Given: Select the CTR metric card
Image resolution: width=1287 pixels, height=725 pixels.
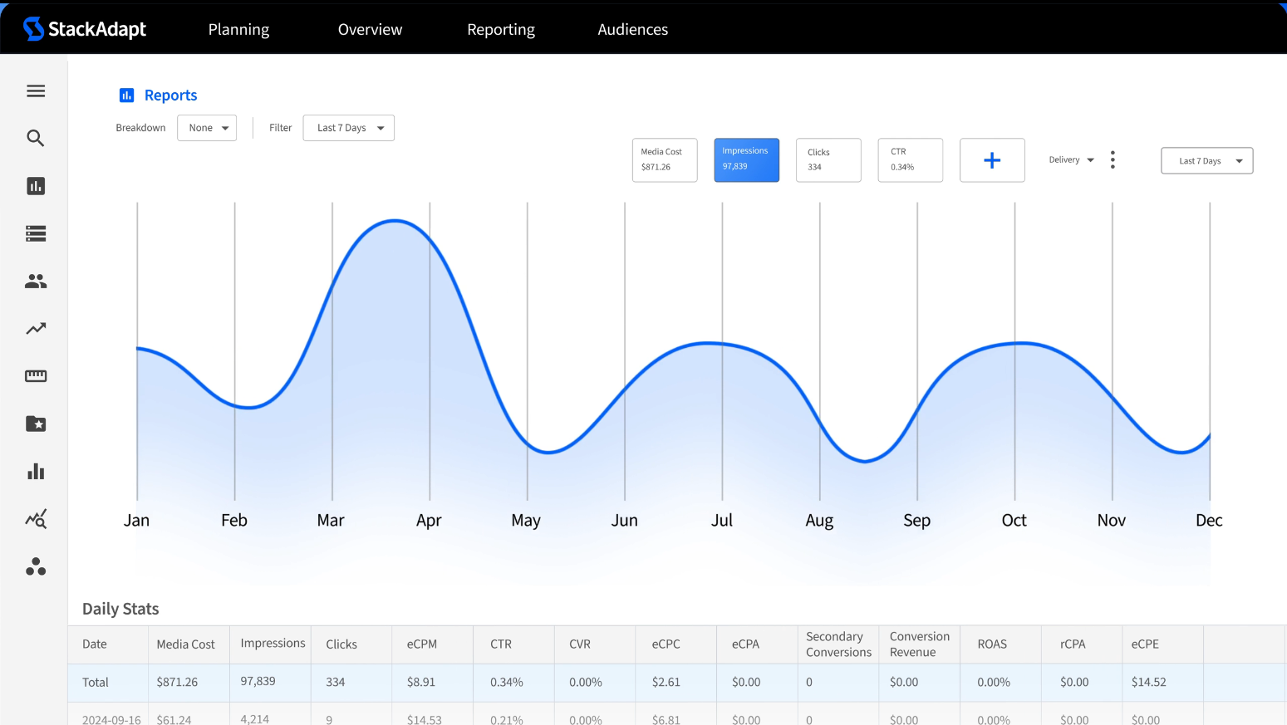Looking at the screenshot, I should 911,160.
